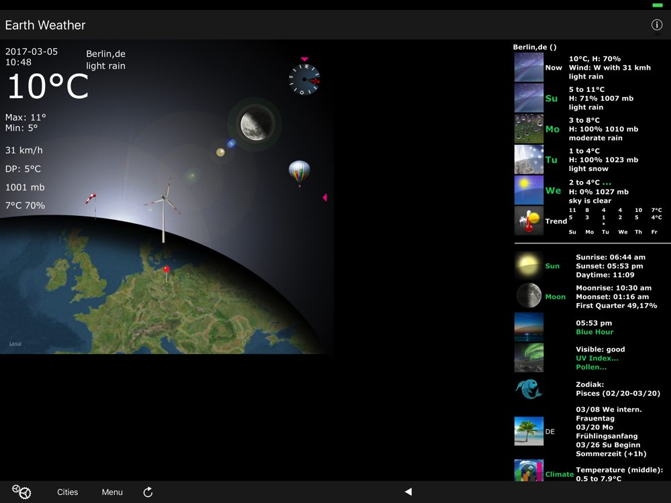The width and height of the screenshot is (671, 503).
Task: Open the settings gears icon
Action: (21, 492)
